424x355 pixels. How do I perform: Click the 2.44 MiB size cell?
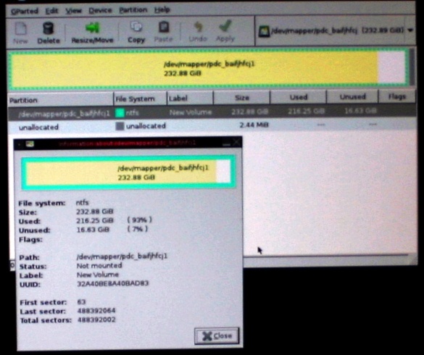pyautogui.click(x=254, y=125)
